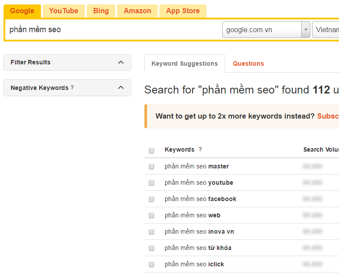Click question mark icon next to Keywords header
This screenshot has height=276, width=339.
pyautogui.click(x=200, y=149)
